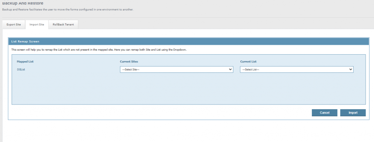The width and height of the screenshot is (374, 142).
Task: Open the Current List dropdown
Action: pyautogui.click(x=297, y=70)
